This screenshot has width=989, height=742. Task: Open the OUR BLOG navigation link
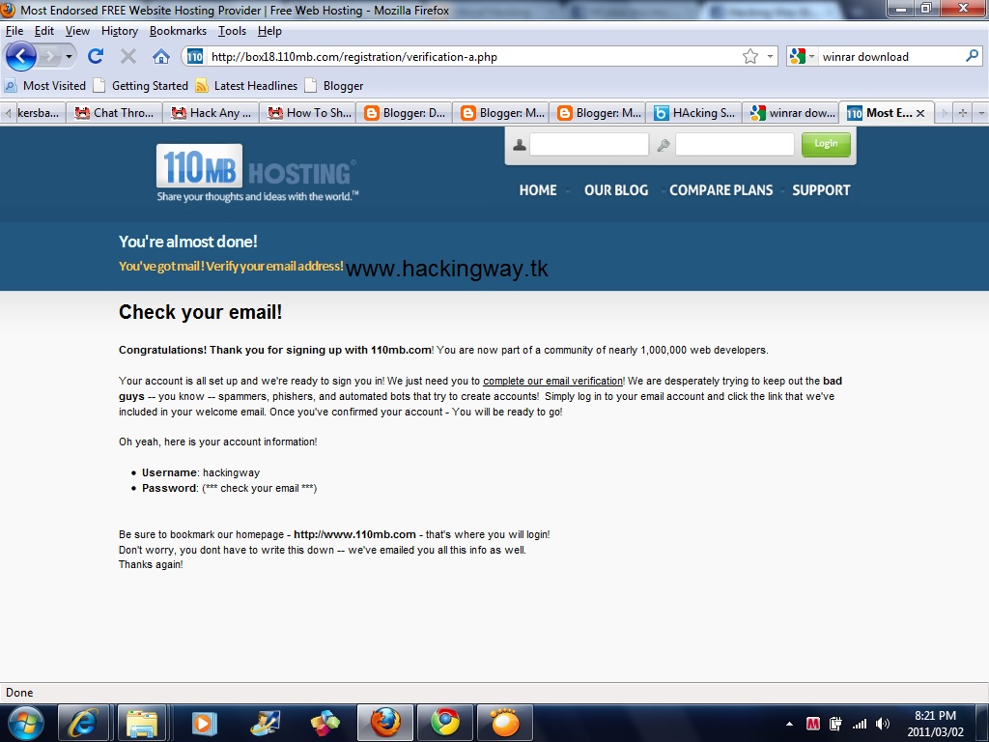[616, 190]
